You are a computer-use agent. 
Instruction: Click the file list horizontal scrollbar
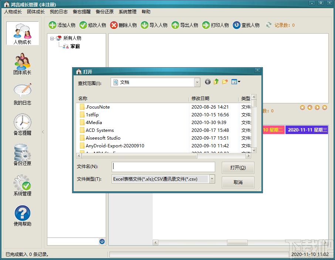pos(163,156)
